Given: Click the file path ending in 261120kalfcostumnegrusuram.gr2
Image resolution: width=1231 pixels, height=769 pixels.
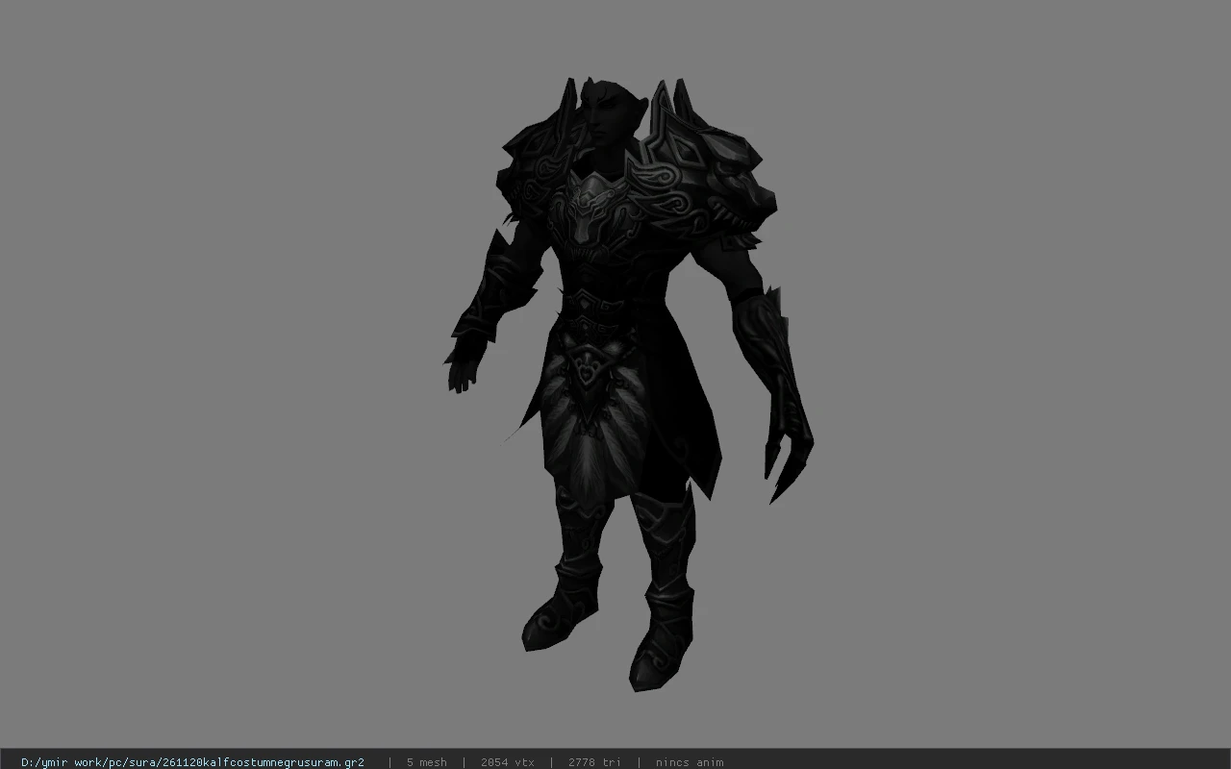Looking at the screenshot, I should [x=192, y=762].
